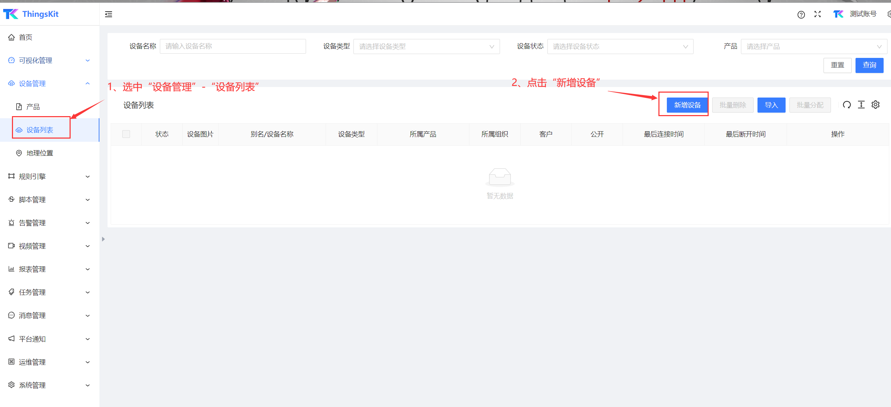Screen dimensions: 891x407
Task: Tick the select-all header checkbox
Action: 126,134
